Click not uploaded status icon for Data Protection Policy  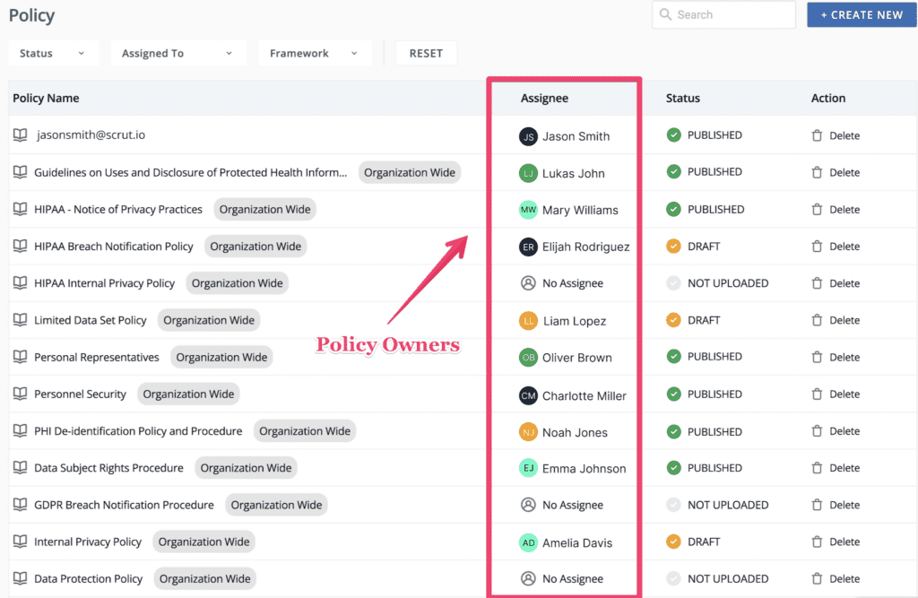pos(673,578)
